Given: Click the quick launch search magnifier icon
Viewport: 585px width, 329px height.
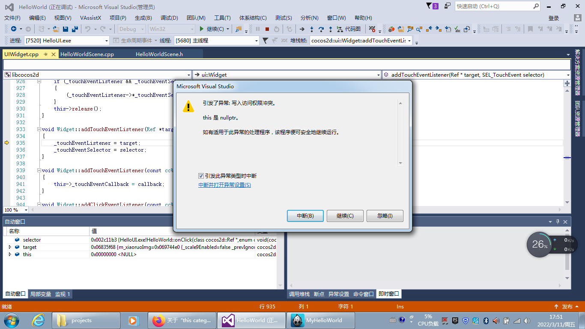Looking at the screenshot, I should (536, 6).
